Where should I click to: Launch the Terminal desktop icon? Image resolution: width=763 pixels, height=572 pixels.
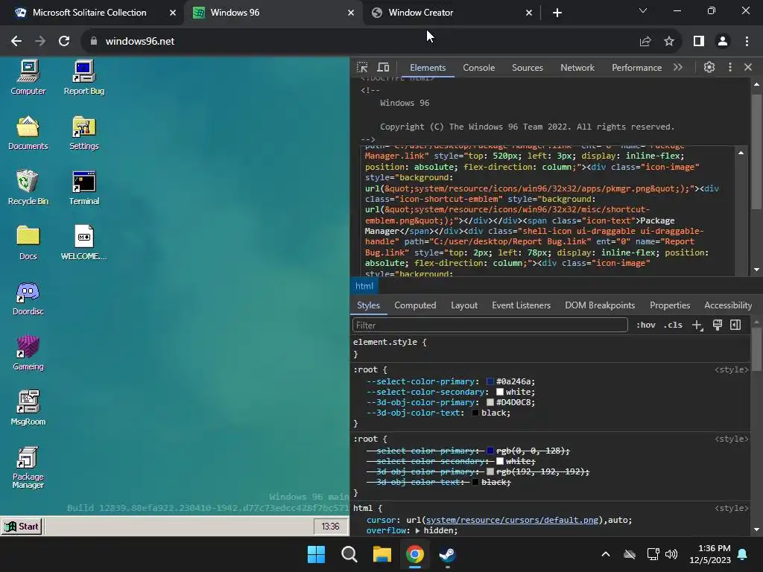83,188
